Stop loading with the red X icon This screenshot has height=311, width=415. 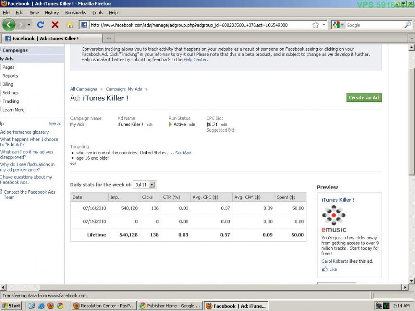pos(55,25)
